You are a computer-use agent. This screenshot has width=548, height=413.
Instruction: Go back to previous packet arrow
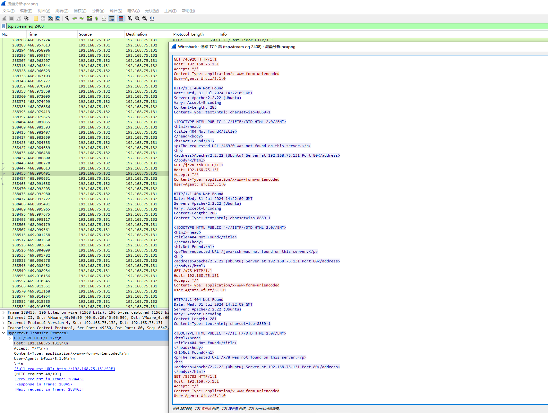point(74,18)
